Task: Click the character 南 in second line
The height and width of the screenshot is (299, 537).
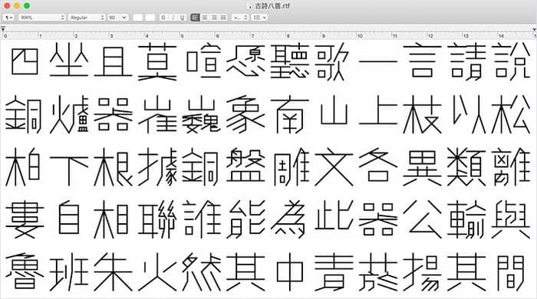Action: click(x=290, y=115)
